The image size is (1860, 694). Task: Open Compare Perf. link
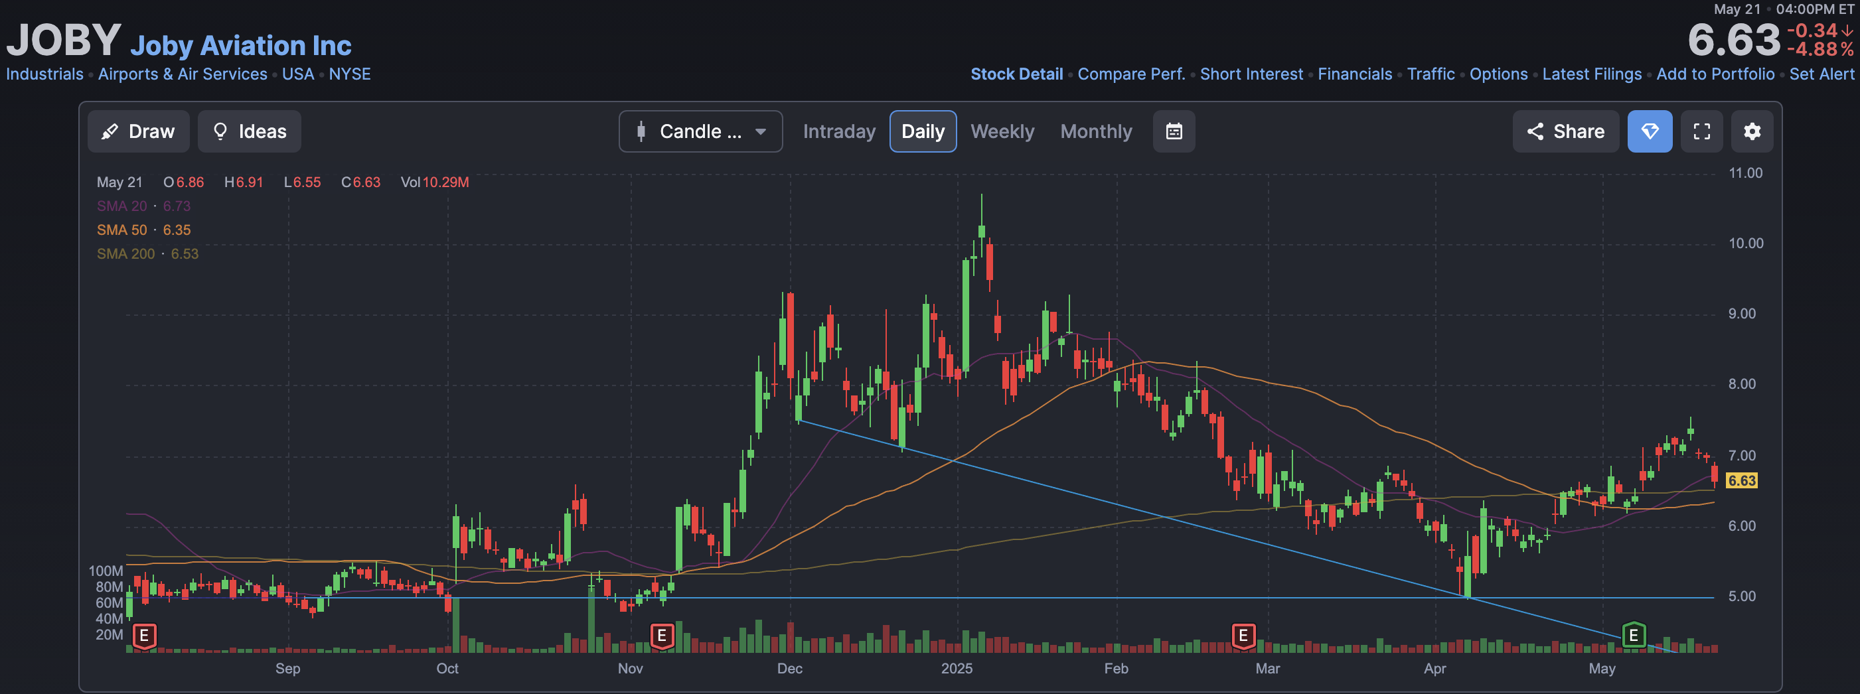coord(1131,74)
